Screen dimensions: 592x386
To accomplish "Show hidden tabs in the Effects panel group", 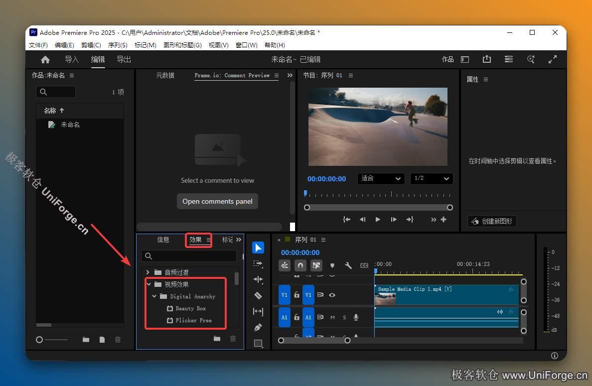I will click(239, 240).
